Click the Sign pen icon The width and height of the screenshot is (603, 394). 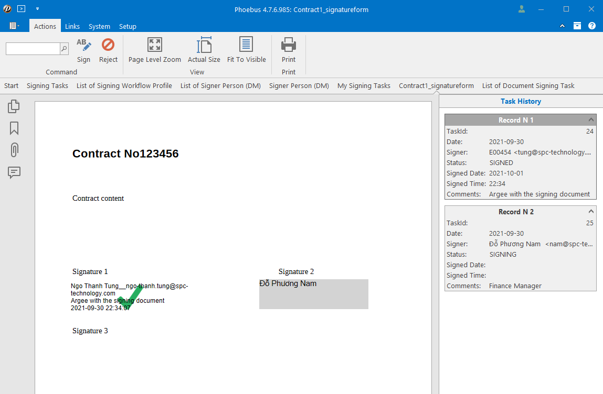83,46
